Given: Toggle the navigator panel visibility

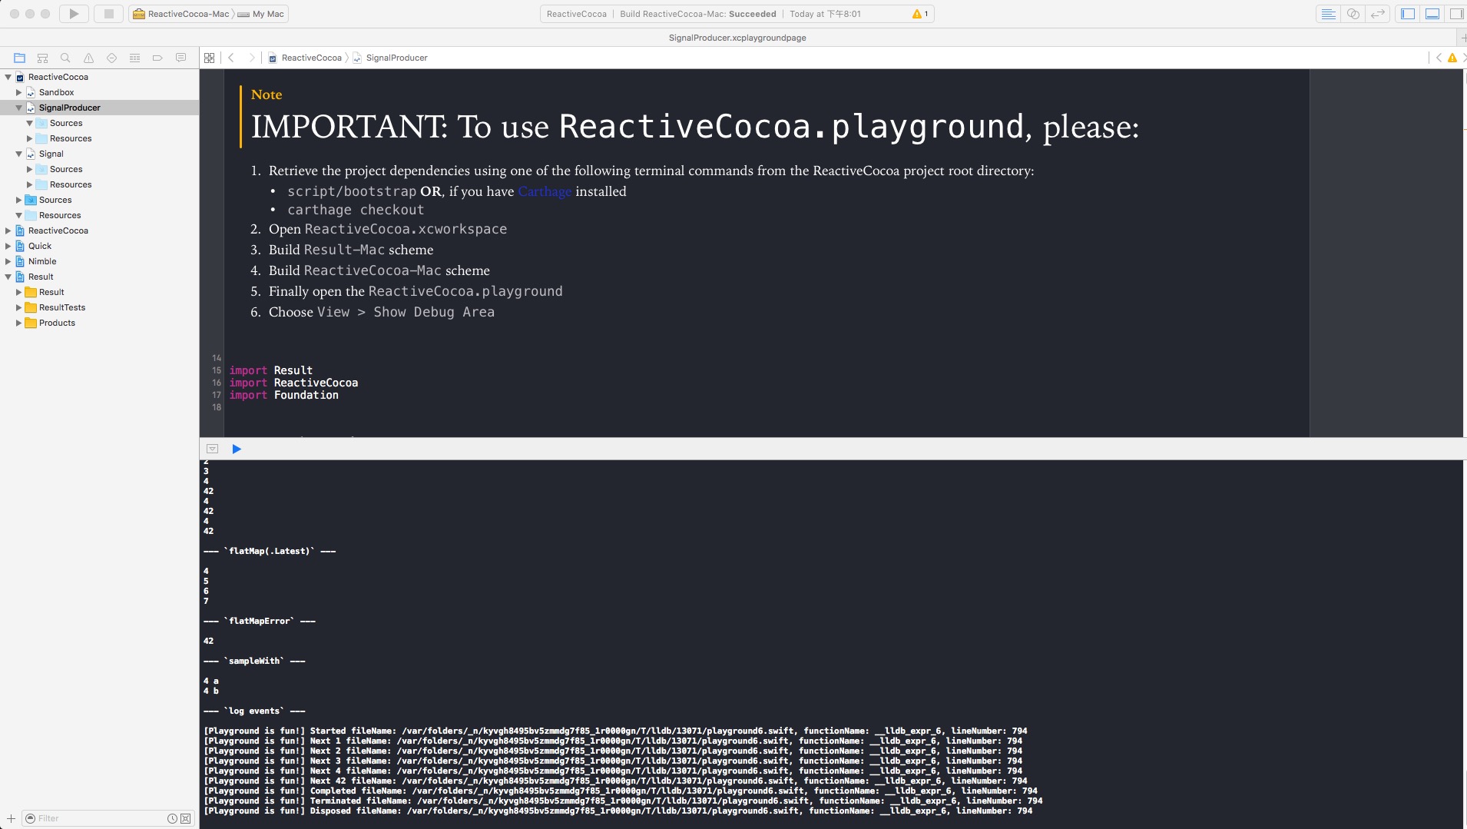Looking at the screenshot, I should click(1408, 14).
